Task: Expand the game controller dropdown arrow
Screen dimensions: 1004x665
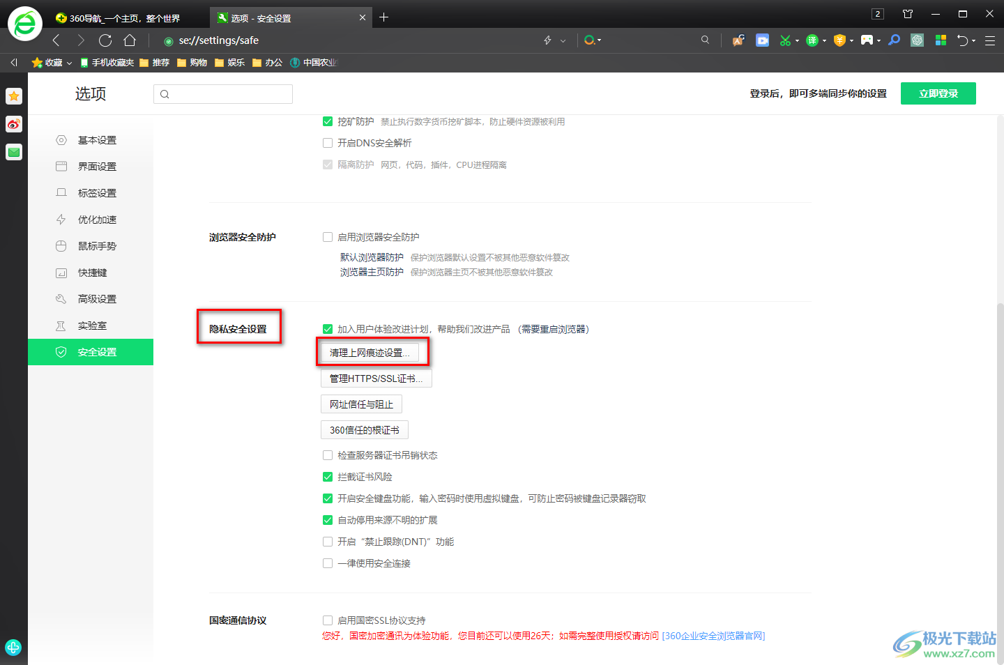Action: click(x=878, y=40)
